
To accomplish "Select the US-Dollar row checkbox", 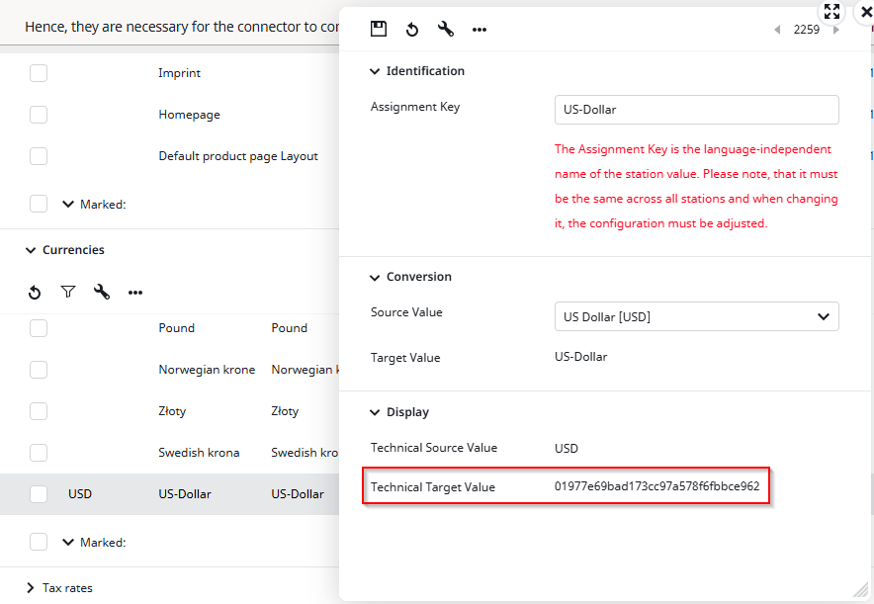I will pos(39,494).
